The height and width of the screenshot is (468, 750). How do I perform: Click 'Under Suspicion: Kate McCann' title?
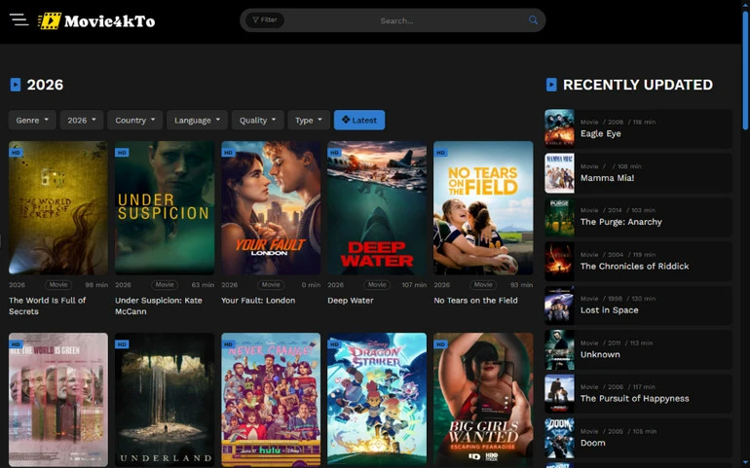pyautogui.click(x=159, y=306)
